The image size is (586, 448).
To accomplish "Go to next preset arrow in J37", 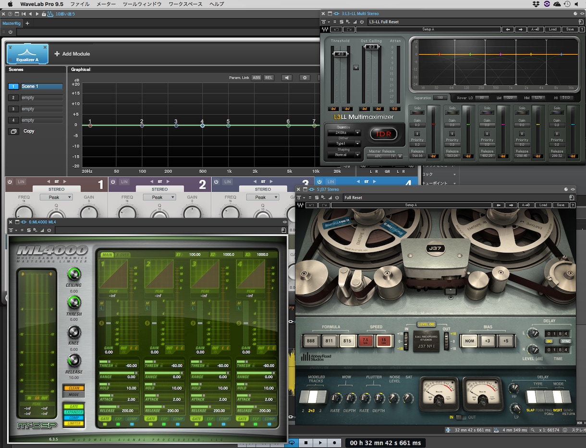I will click(x=511, y=205).
